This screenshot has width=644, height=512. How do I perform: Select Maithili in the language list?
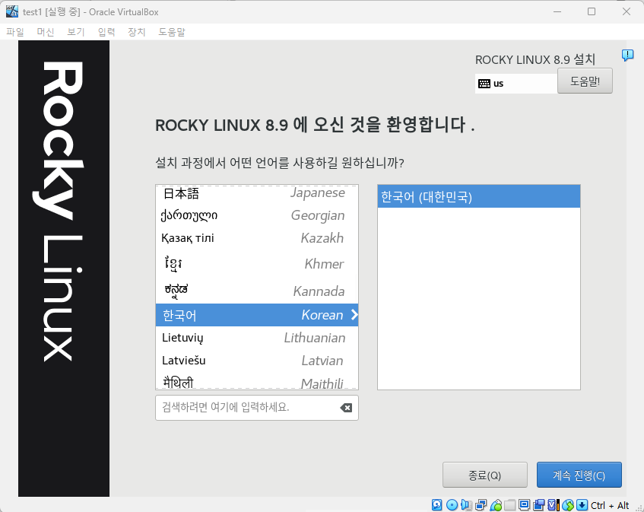point(257,382)
